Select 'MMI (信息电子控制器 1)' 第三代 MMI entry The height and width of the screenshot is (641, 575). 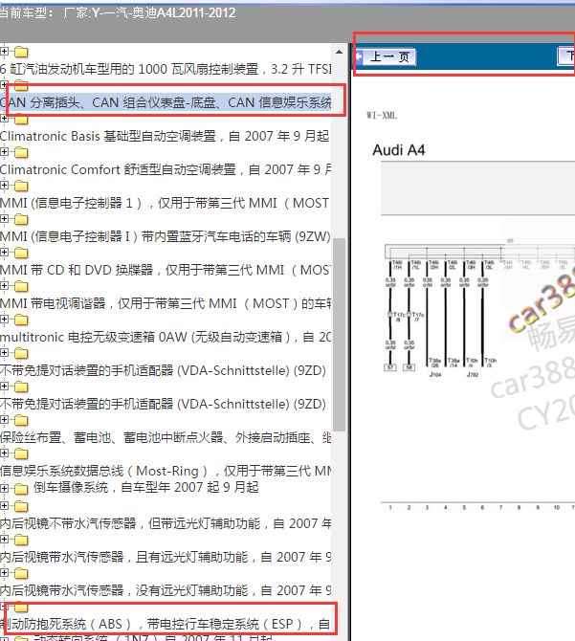pos(165,203)
